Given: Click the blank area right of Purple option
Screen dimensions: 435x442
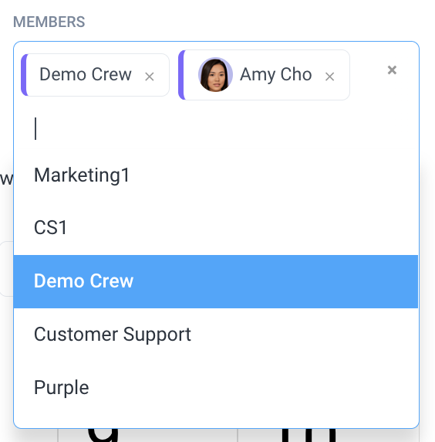Looking at the screenshot, I should [x=253, y=387].
